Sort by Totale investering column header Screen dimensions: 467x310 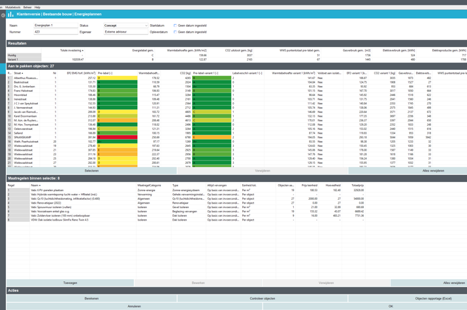pyautogui.click(x=71, y=50)
